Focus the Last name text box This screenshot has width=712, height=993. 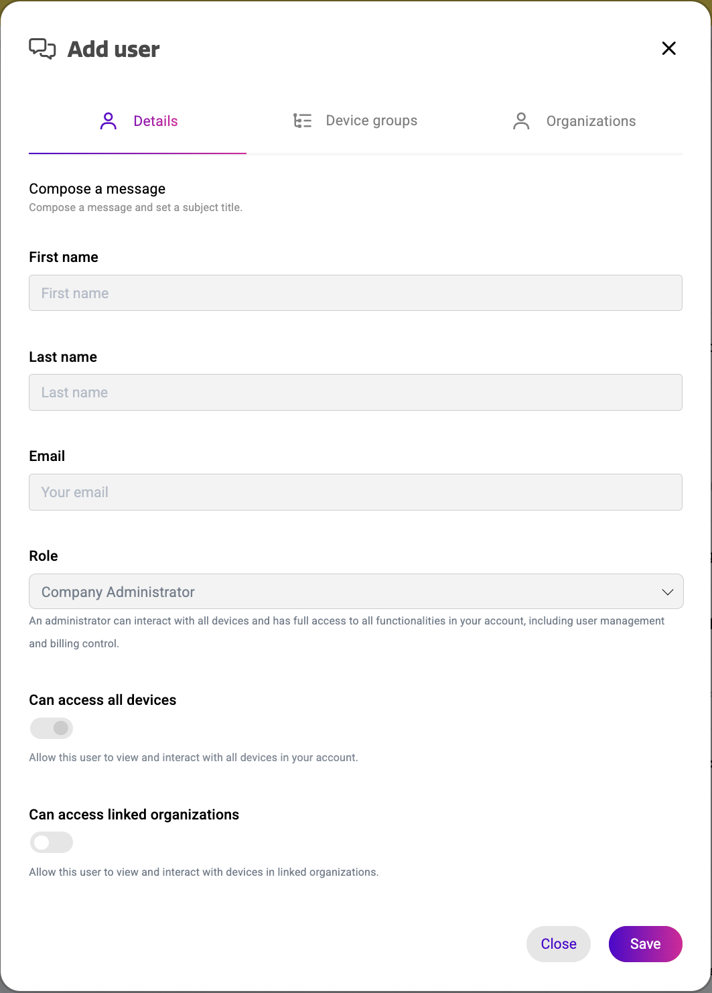click(356, 392)
